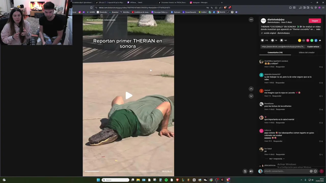The height and width of the screenshot is (183, 326).
Task: Expand Ver 1 respuesta under Fer Faisal
Action: coord(277,159)
